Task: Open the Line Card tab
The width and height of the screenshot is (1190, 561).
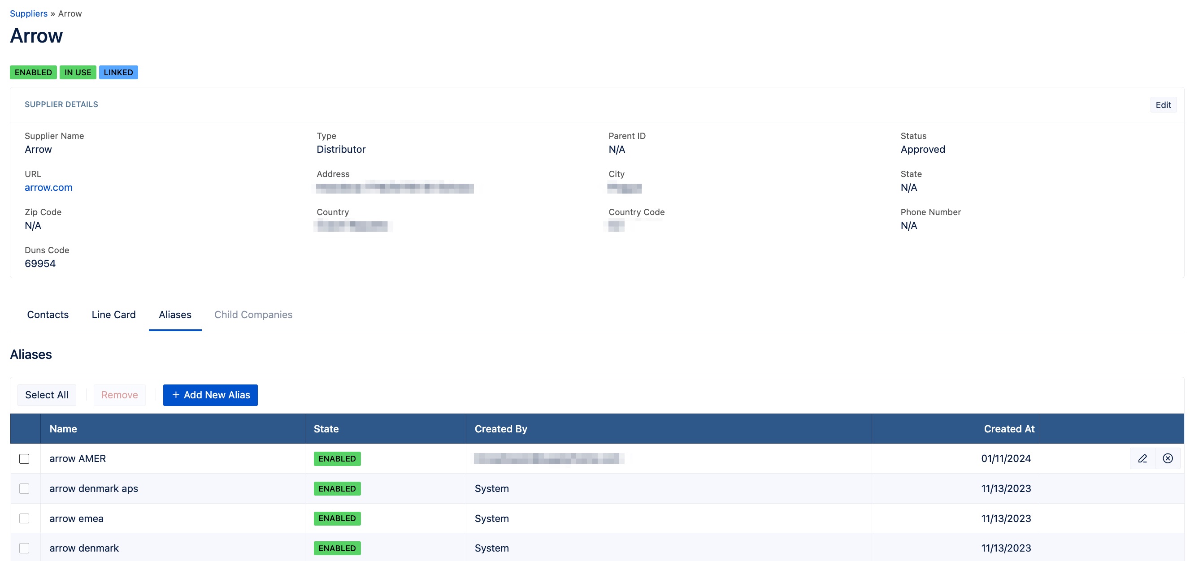Action: pyautogui.click(x=113, y=315)
